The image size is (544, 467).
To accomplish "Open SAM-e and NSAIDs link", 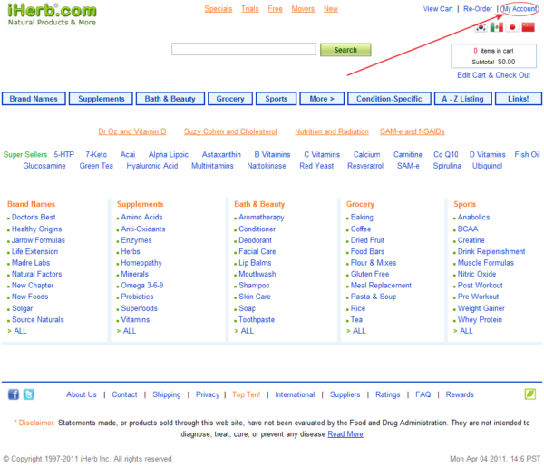I will pos(413,131).
